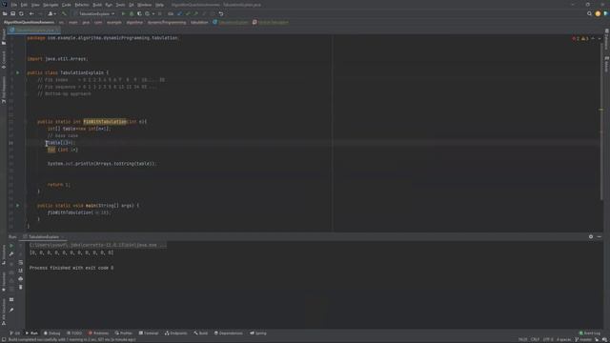Viewport: 610px width, 343px height.
Task: Pin the Run tab with pin icon
Action: 11,310
